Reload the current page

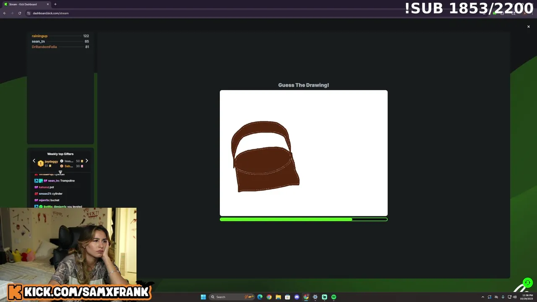coord(19,13)
